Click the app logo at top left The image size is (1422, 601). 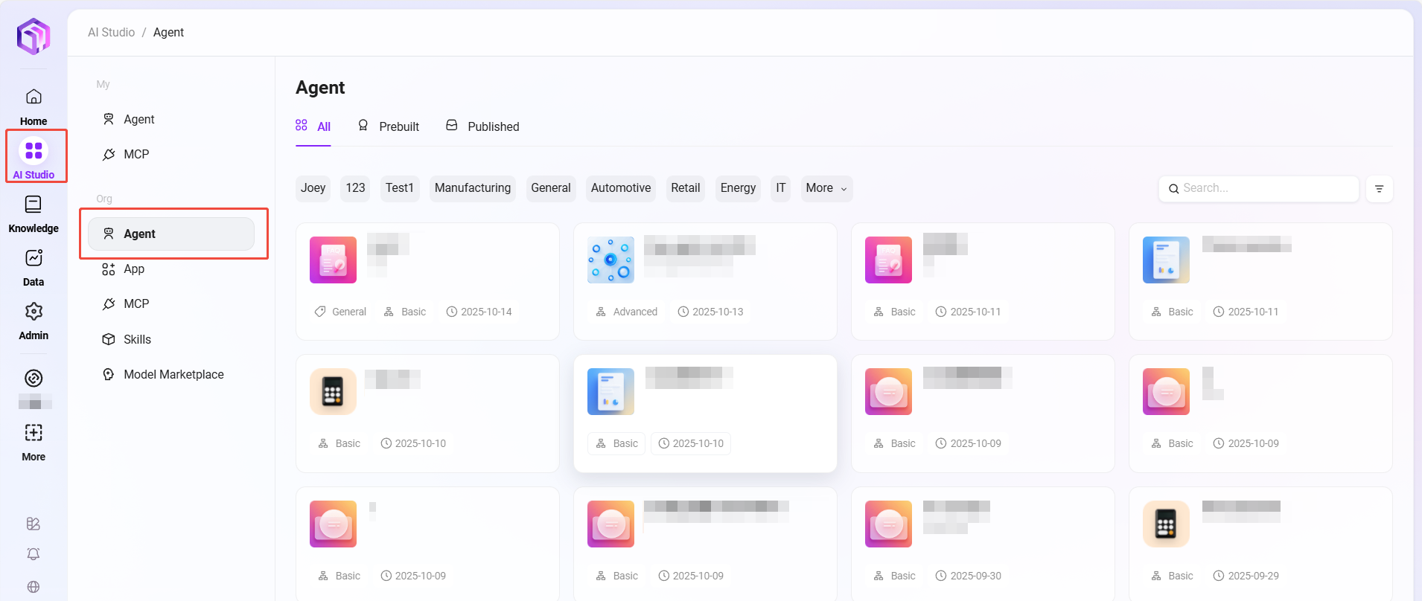(34, 36)
